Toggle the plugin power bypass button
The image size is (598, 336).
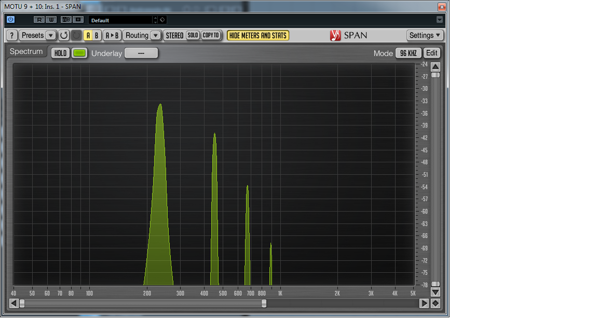11,19
